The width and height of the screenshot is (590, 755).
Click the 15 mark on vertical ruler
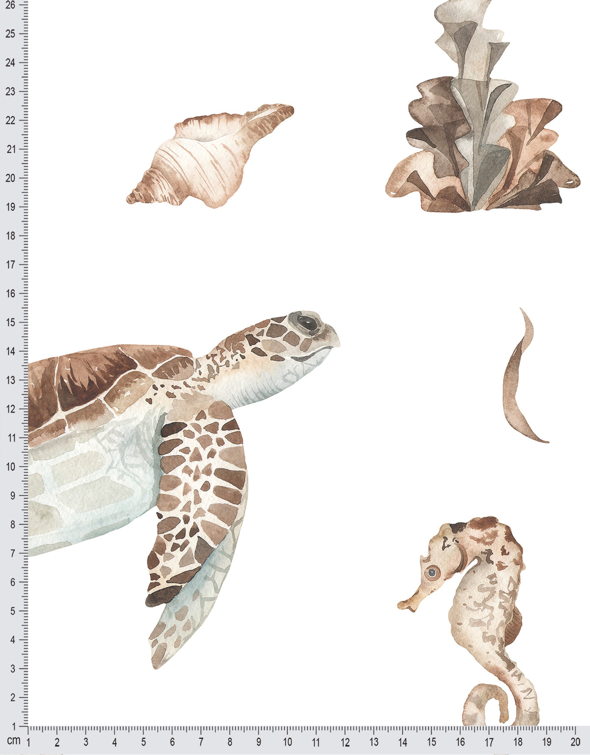10,322
